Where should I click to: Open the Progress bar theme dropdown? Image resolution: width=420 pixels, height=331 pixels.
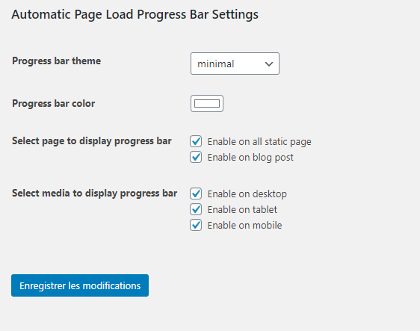pyautogui.click(x=235, y=64)
